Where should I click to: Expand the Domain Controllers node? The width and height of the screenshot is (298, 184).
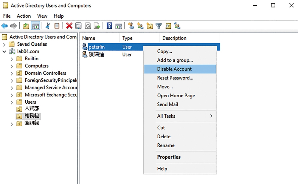point(12,73)
